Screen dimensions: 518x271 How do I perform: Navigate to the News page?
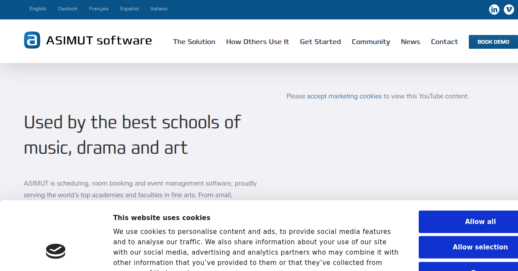410,42
